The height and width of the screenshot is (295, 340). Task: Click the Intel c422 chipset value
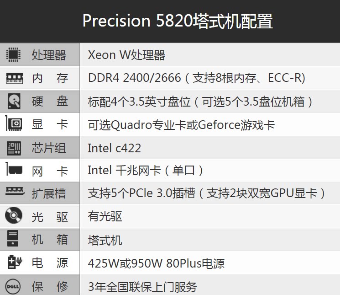[114, 148]
